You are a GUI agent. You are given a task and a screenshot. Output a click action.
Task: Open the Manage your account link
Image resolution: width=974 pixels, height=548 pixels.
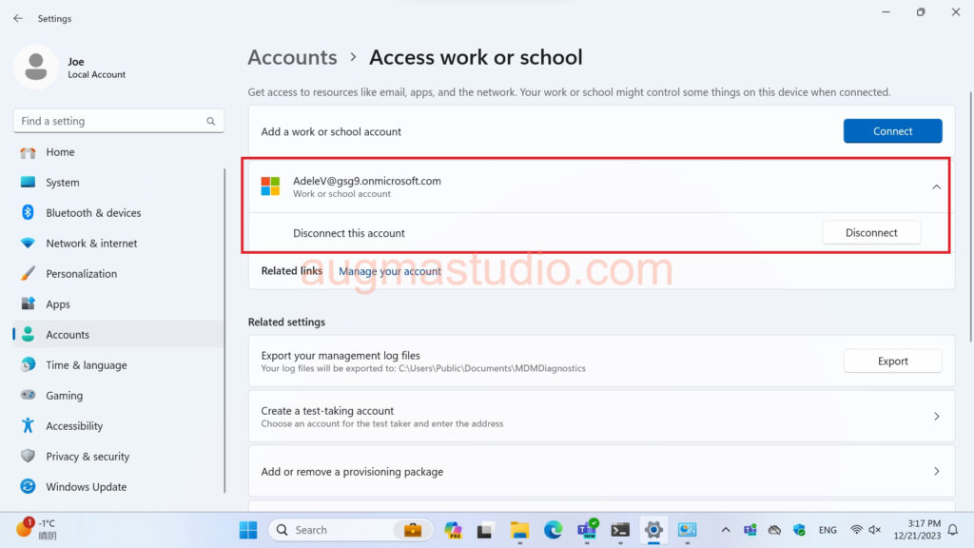[390, 271]
